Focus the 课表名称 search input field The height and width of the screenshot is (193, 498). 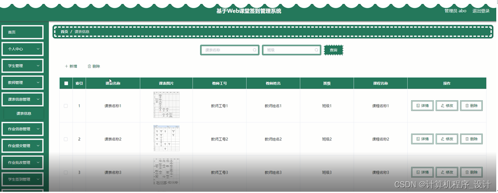click(x=229, y=50)
